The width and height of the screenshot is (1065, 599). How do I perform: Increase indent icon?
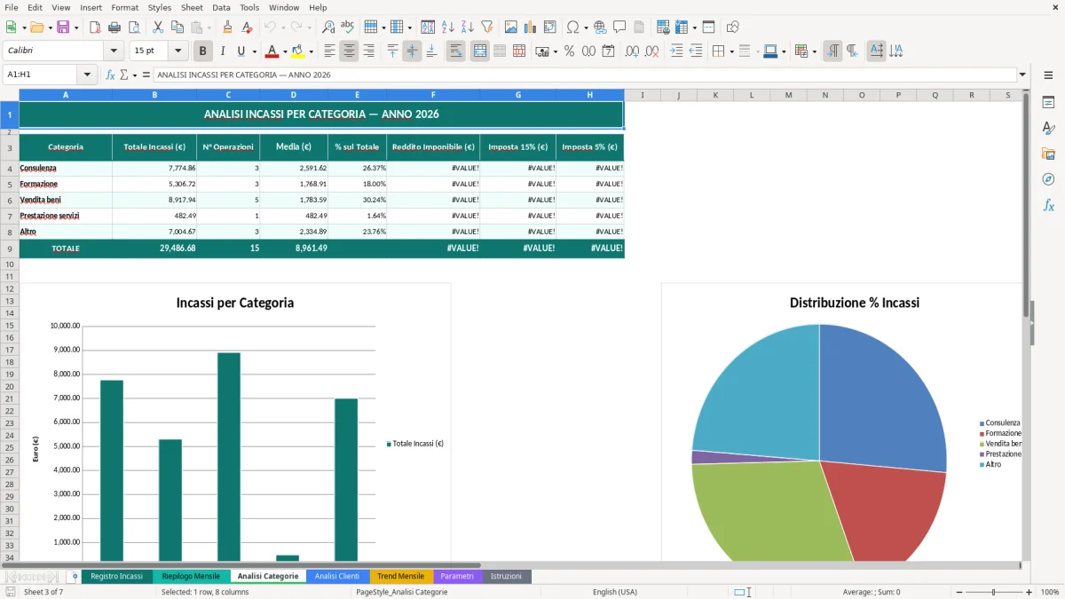coord(676,51)
